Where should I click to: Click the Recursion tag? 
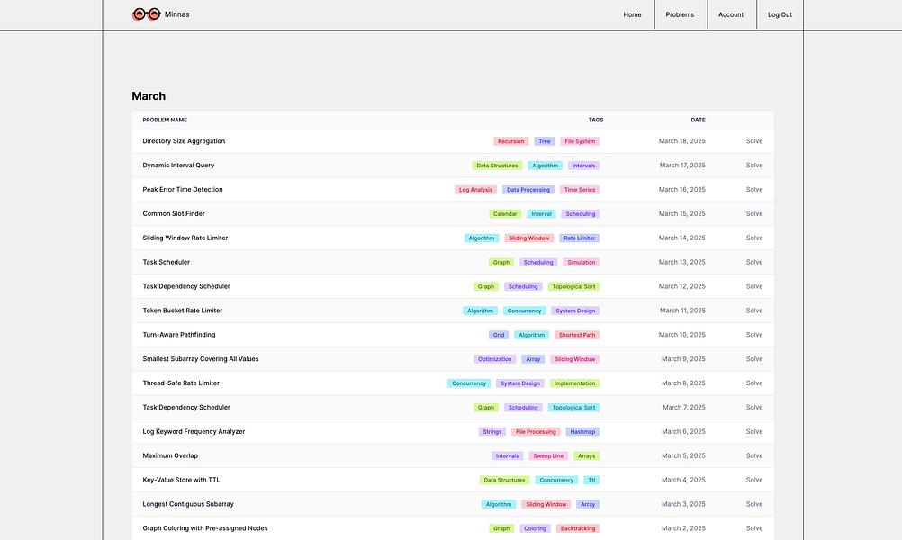(510, 141)
